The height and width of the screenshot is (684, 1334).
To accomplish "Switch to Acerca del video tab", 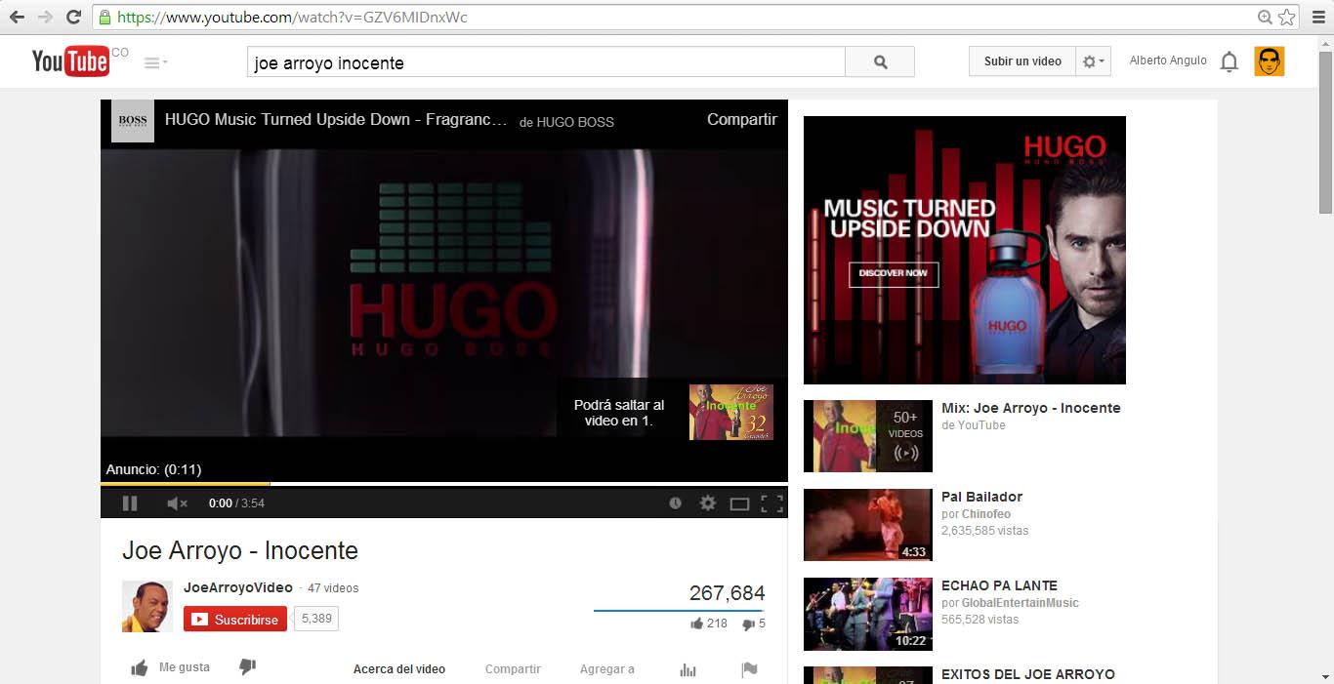I will point(399,669).
